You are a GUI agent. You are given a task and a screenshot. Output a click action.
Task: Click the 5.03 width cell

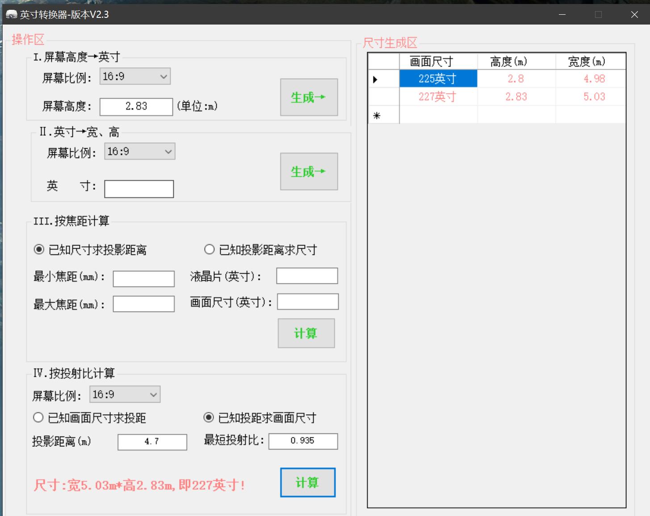click(x=591, y=96)
